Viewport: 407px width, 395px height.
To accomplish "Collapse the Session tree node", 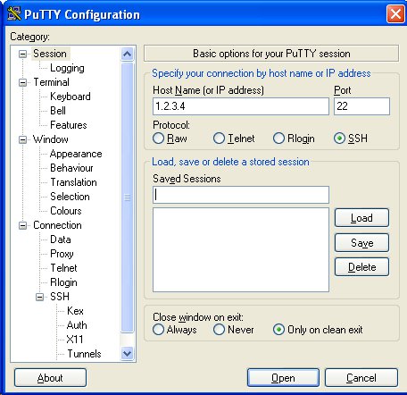I will [x=22, y=54].
